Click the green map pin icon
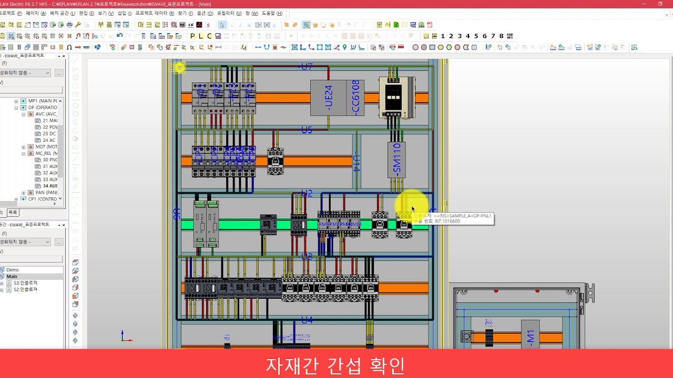The height and width of the screenshot is (378, 673). (x=345, y=47)
